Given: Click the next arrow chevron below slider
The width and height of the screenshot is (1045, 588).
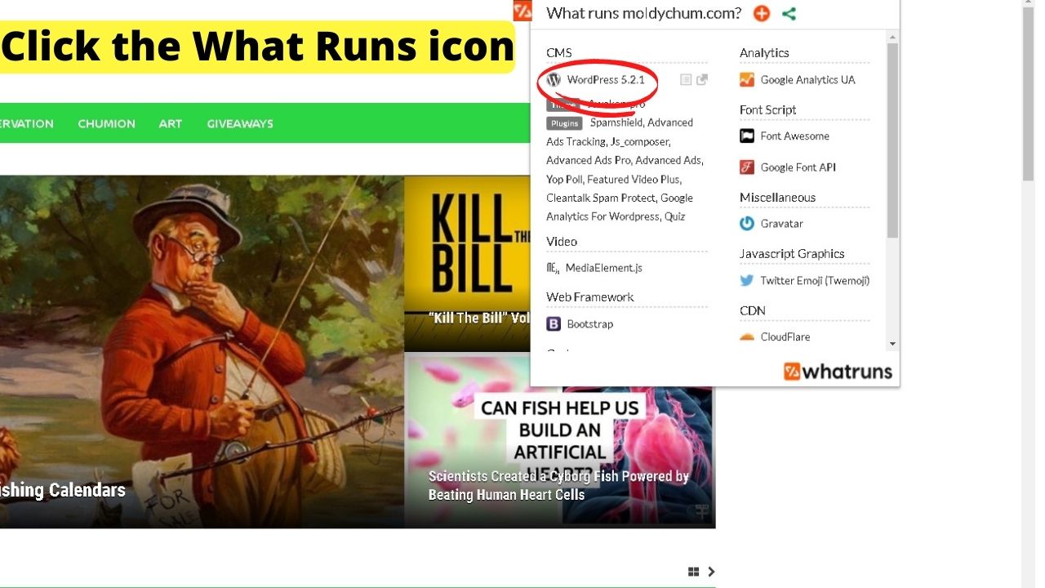Looking at the screenshot, I should [711, 572].
